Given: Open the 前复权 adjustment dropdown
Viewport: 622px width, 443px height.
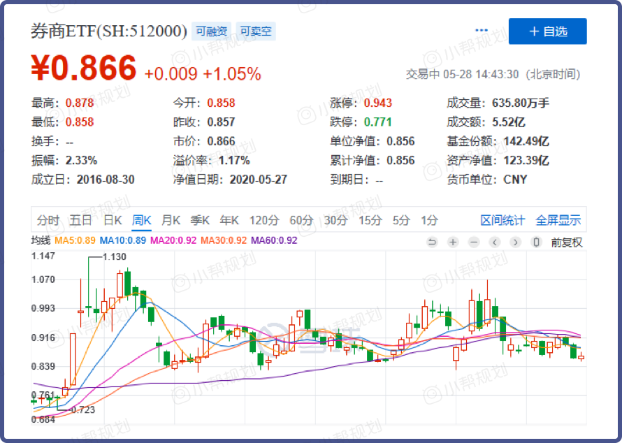Looking at the screenshot, I should (567, 242).
